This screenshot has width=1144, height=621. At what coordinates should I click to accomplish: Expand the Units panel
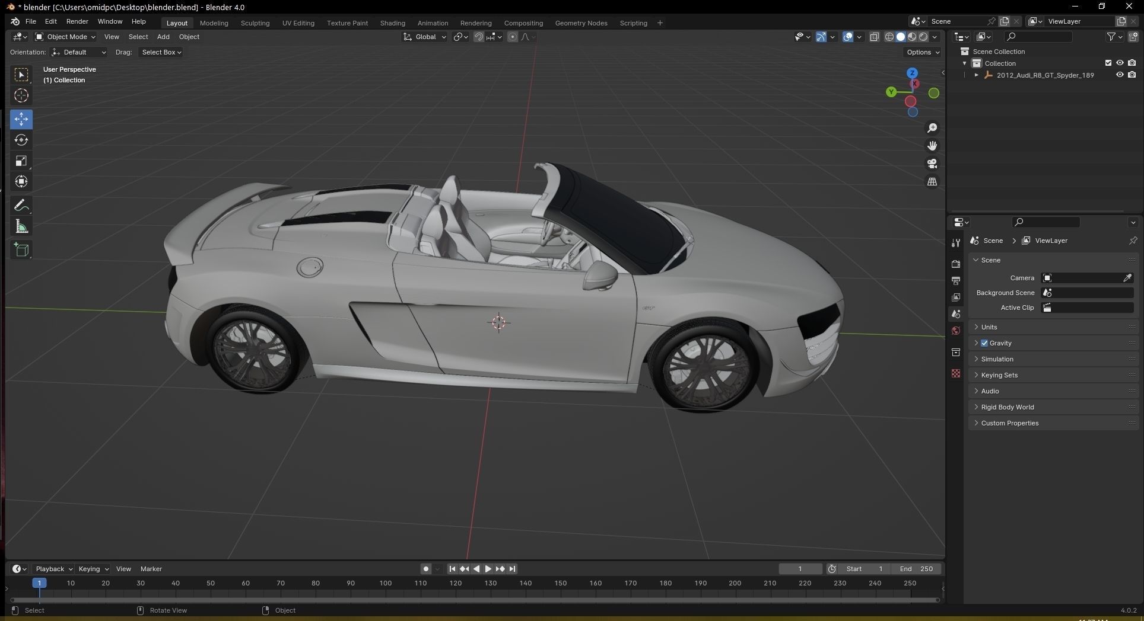1054,327
